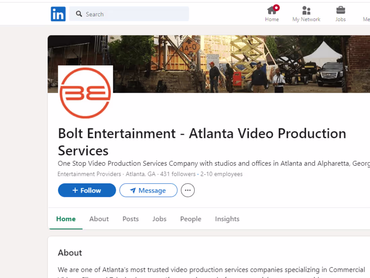The width and height of the screenshot is (370, 278).
Task: View the People tab
Action: [190, 219]
